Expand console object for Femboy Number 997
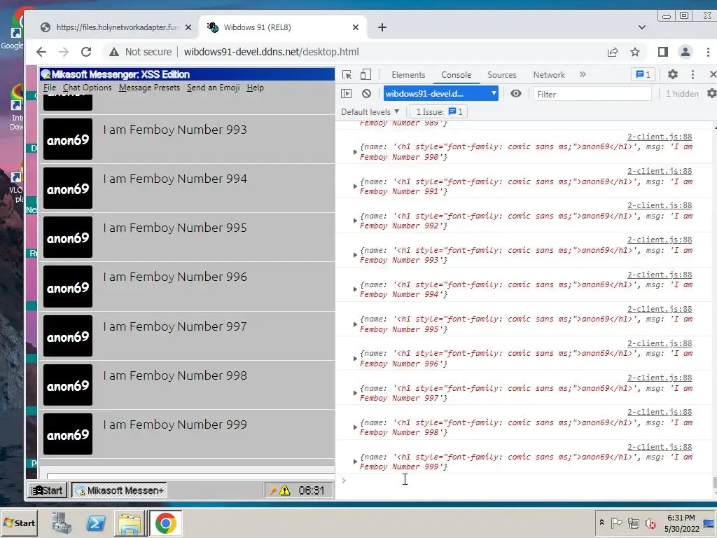 tap(355, 392)
